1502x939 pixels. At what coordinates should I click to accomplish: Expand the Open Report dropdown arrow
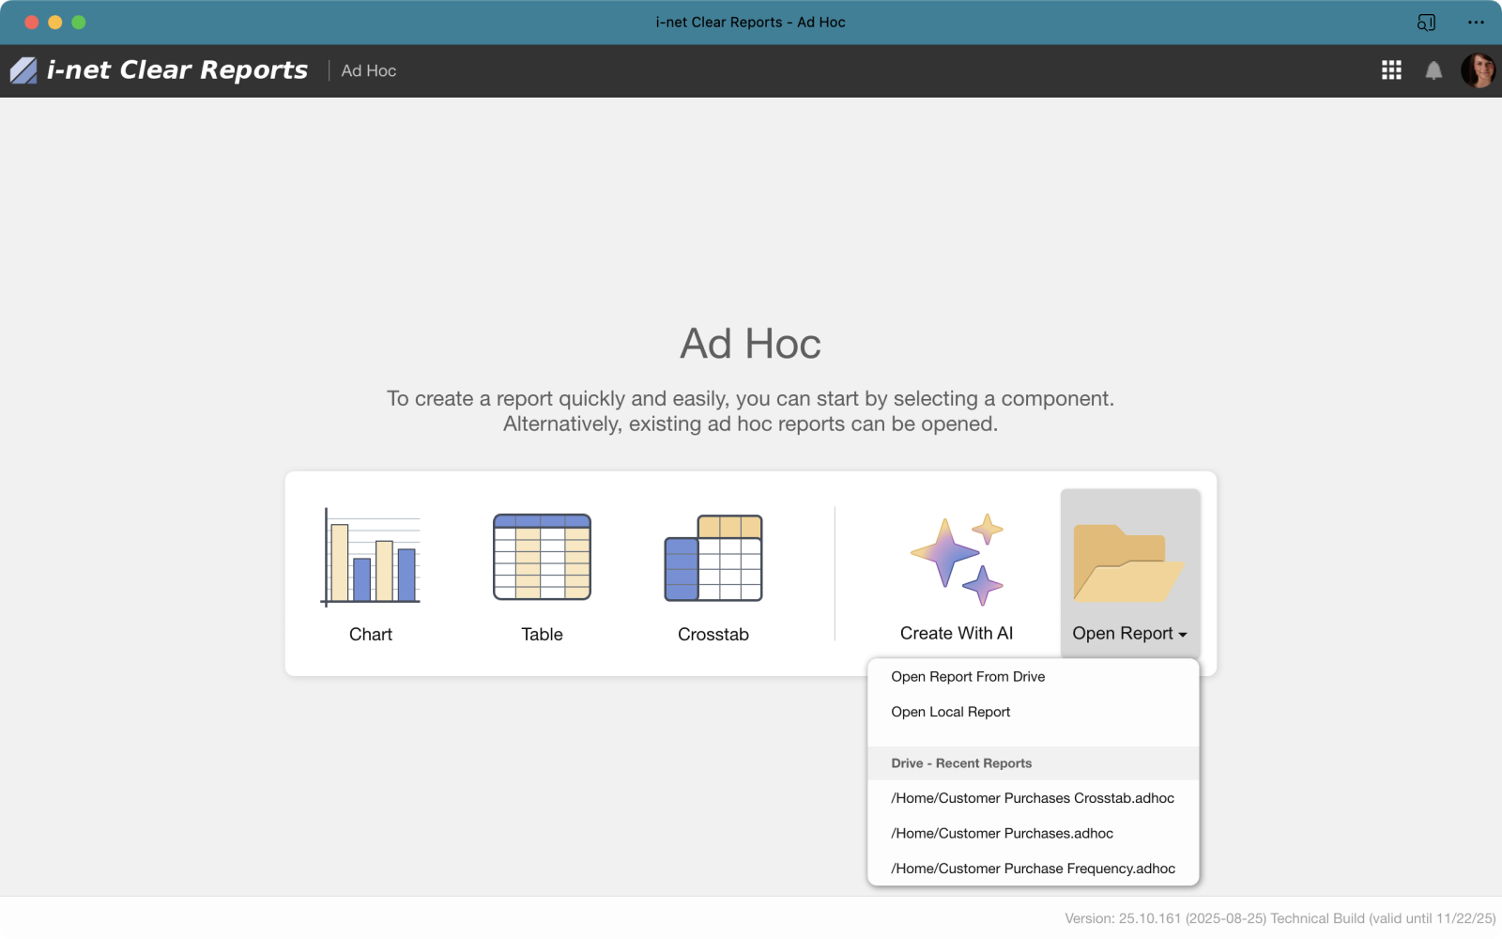tap(1184, 634)
